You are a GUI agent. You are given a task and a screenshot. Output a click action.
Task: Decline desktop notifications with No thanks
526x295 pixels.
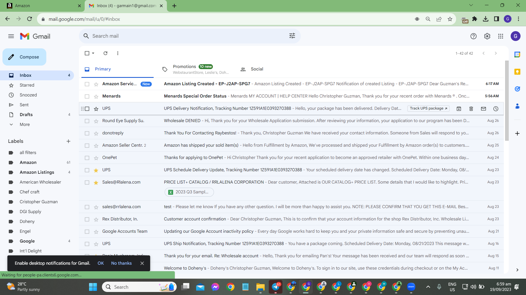coord(121,263)
